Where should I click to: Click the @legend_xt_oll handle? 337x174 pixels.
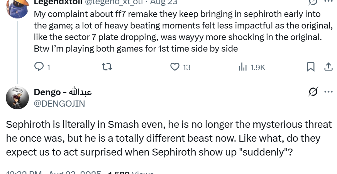coord(113,2)
